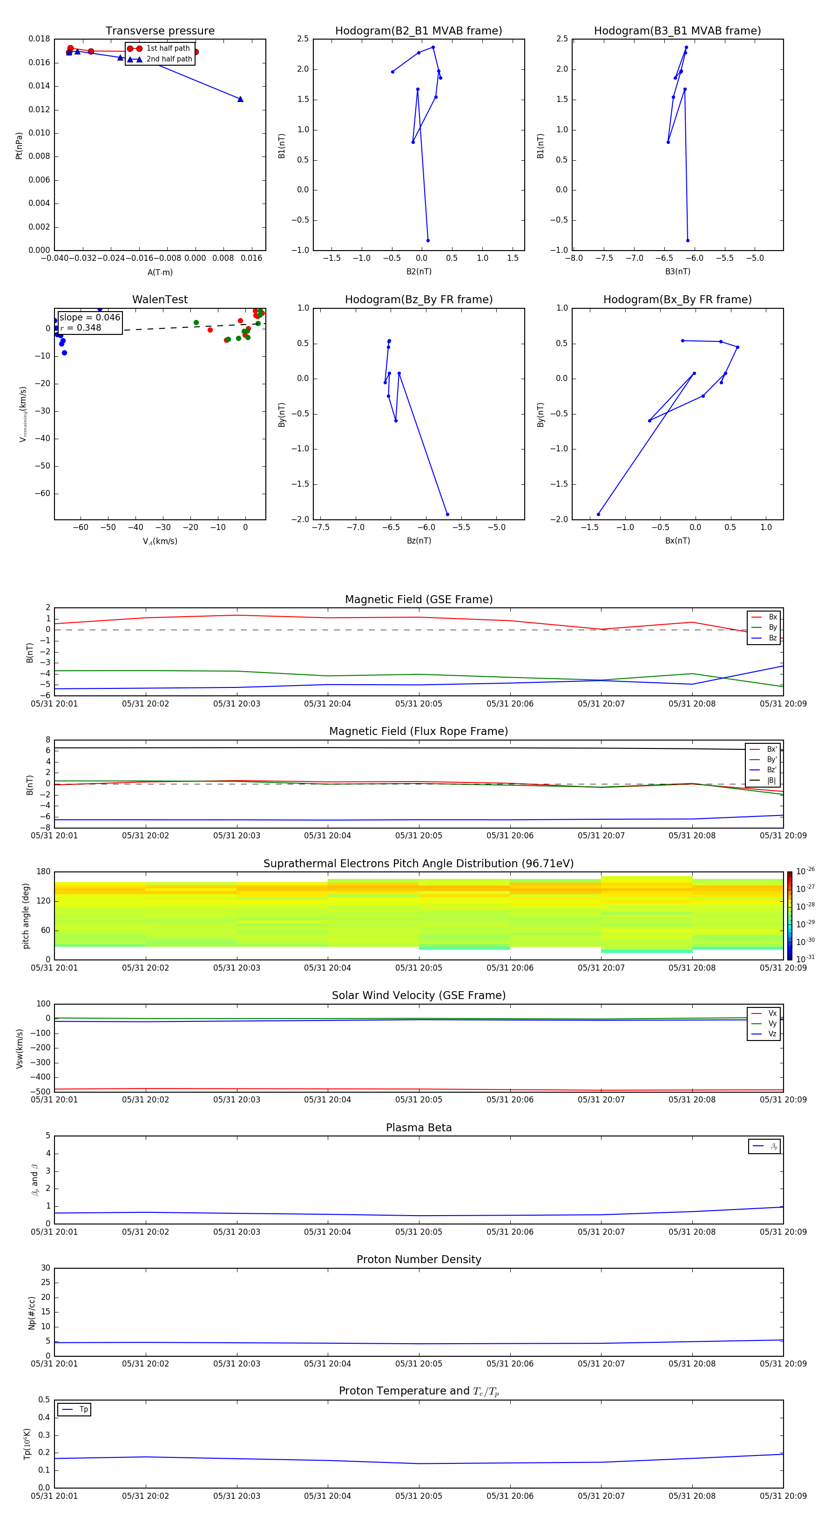Click the B2(nT) x-axis label

419,272
